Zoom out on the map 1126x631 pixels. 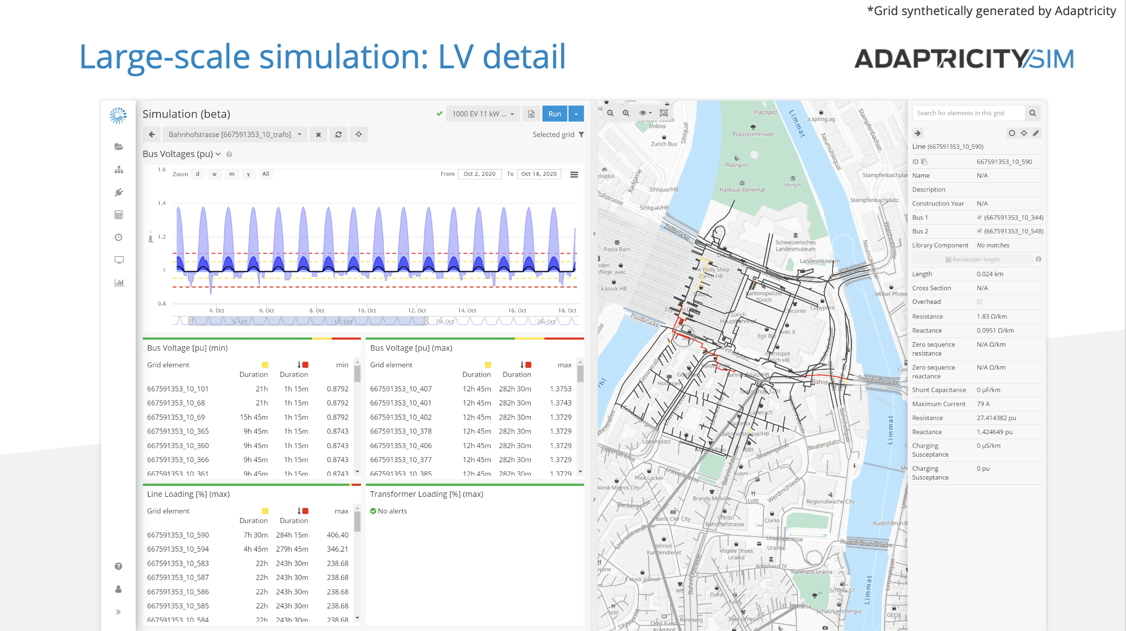[610, 113]
